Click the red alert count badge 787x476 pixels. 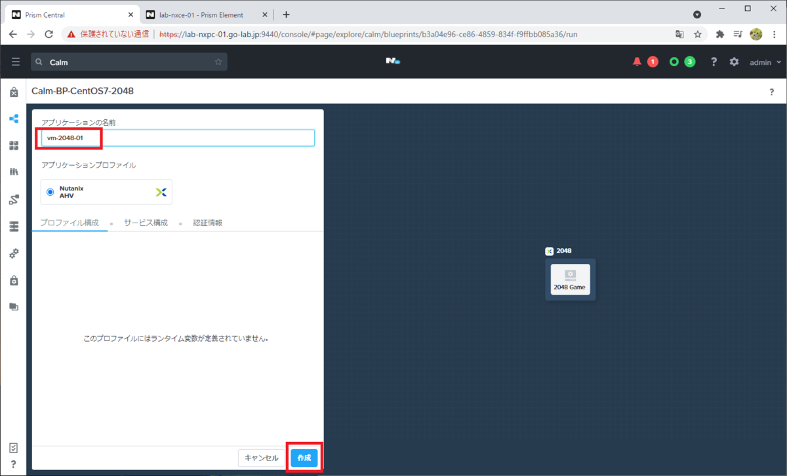pyautogui.click(x=653, y=62)
